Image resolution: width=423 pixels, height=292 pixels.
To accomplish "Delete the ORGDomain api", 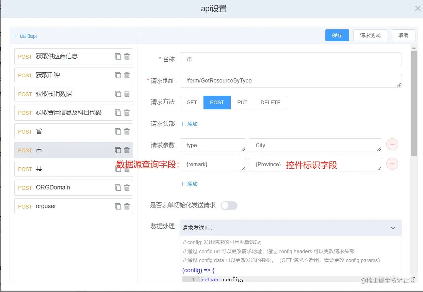I will click(127, 187).
